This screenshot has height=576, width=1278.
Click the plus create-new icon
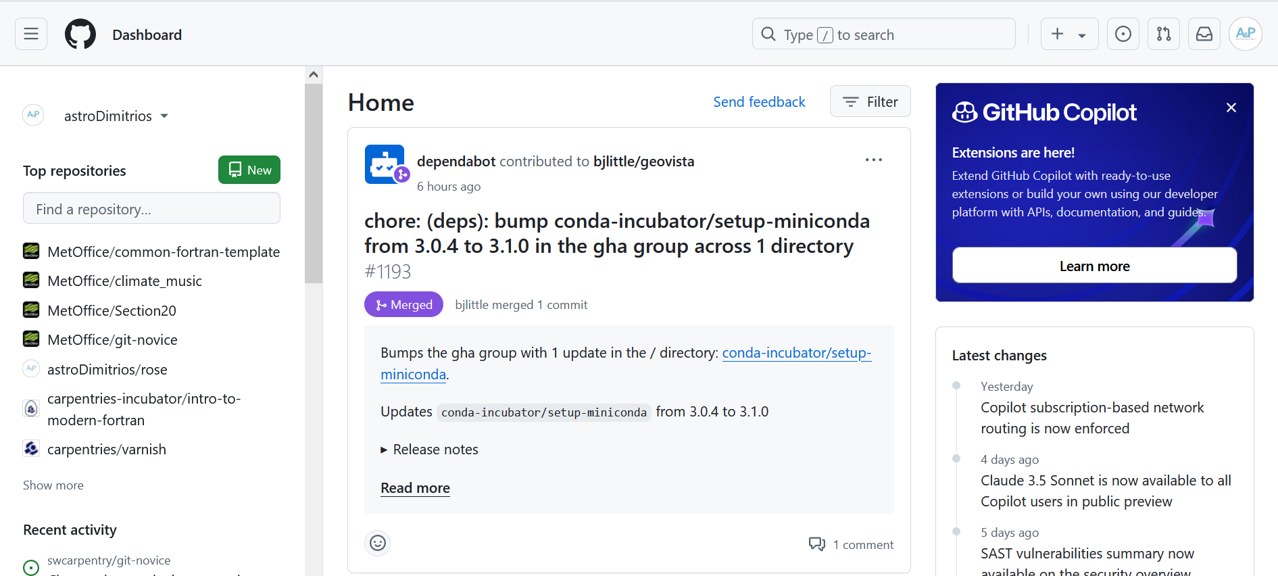[1058, 34]
